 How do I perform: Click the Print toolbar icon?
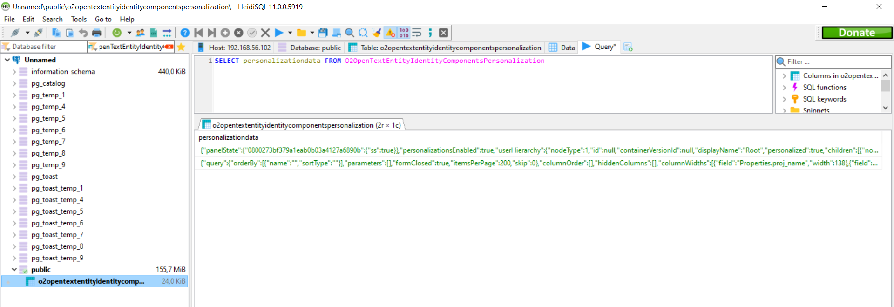coord(96,33)
